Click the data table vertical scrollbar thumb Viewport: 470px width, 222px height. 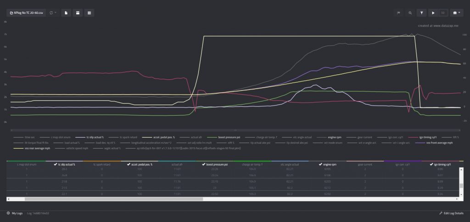461,186
